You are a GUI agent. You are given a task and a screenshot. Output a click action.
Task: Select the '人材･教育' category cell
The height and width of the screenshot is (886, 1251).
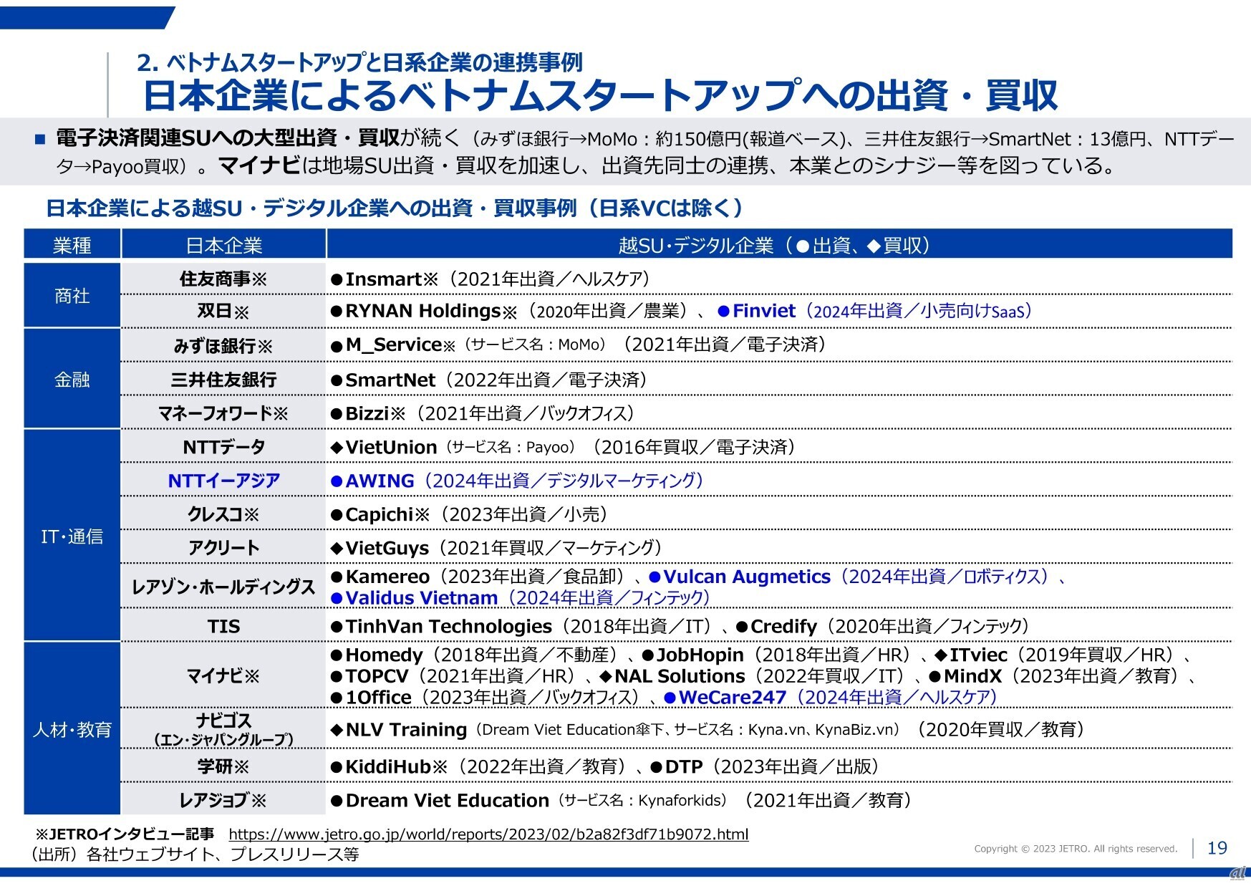pos(72,730)
